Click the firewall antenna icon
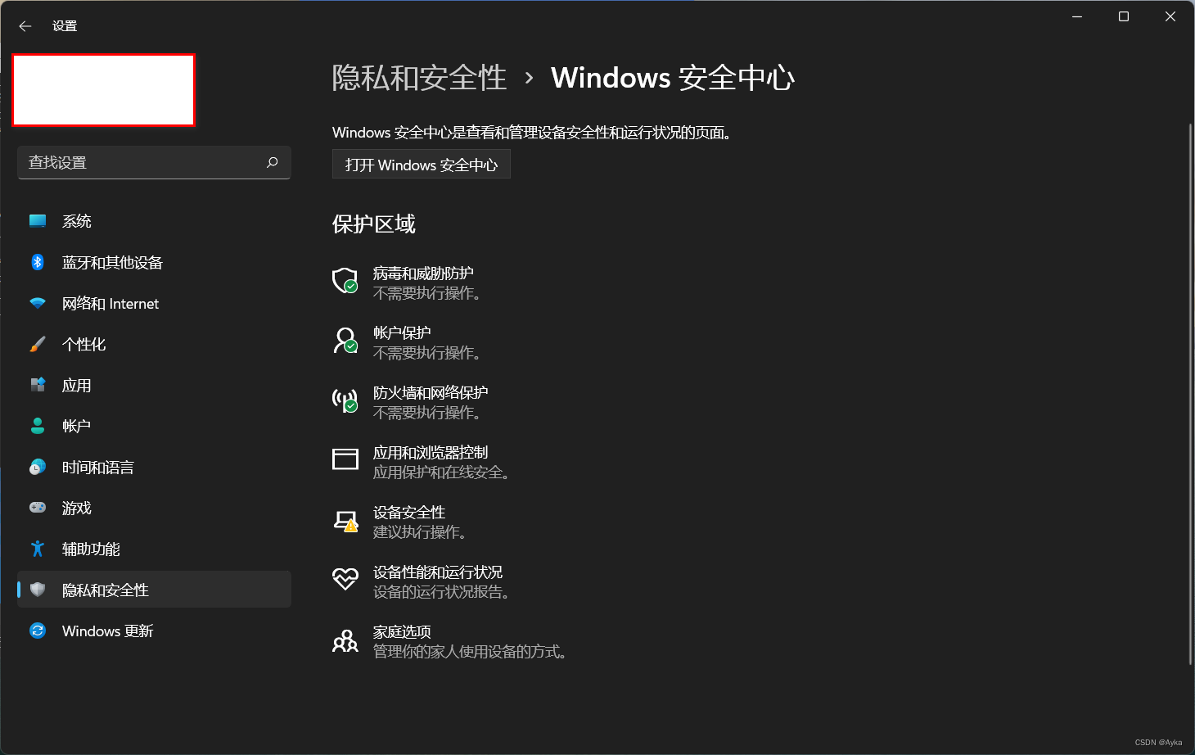Viewport: 1195px width, 755px height. coord(345,400)
